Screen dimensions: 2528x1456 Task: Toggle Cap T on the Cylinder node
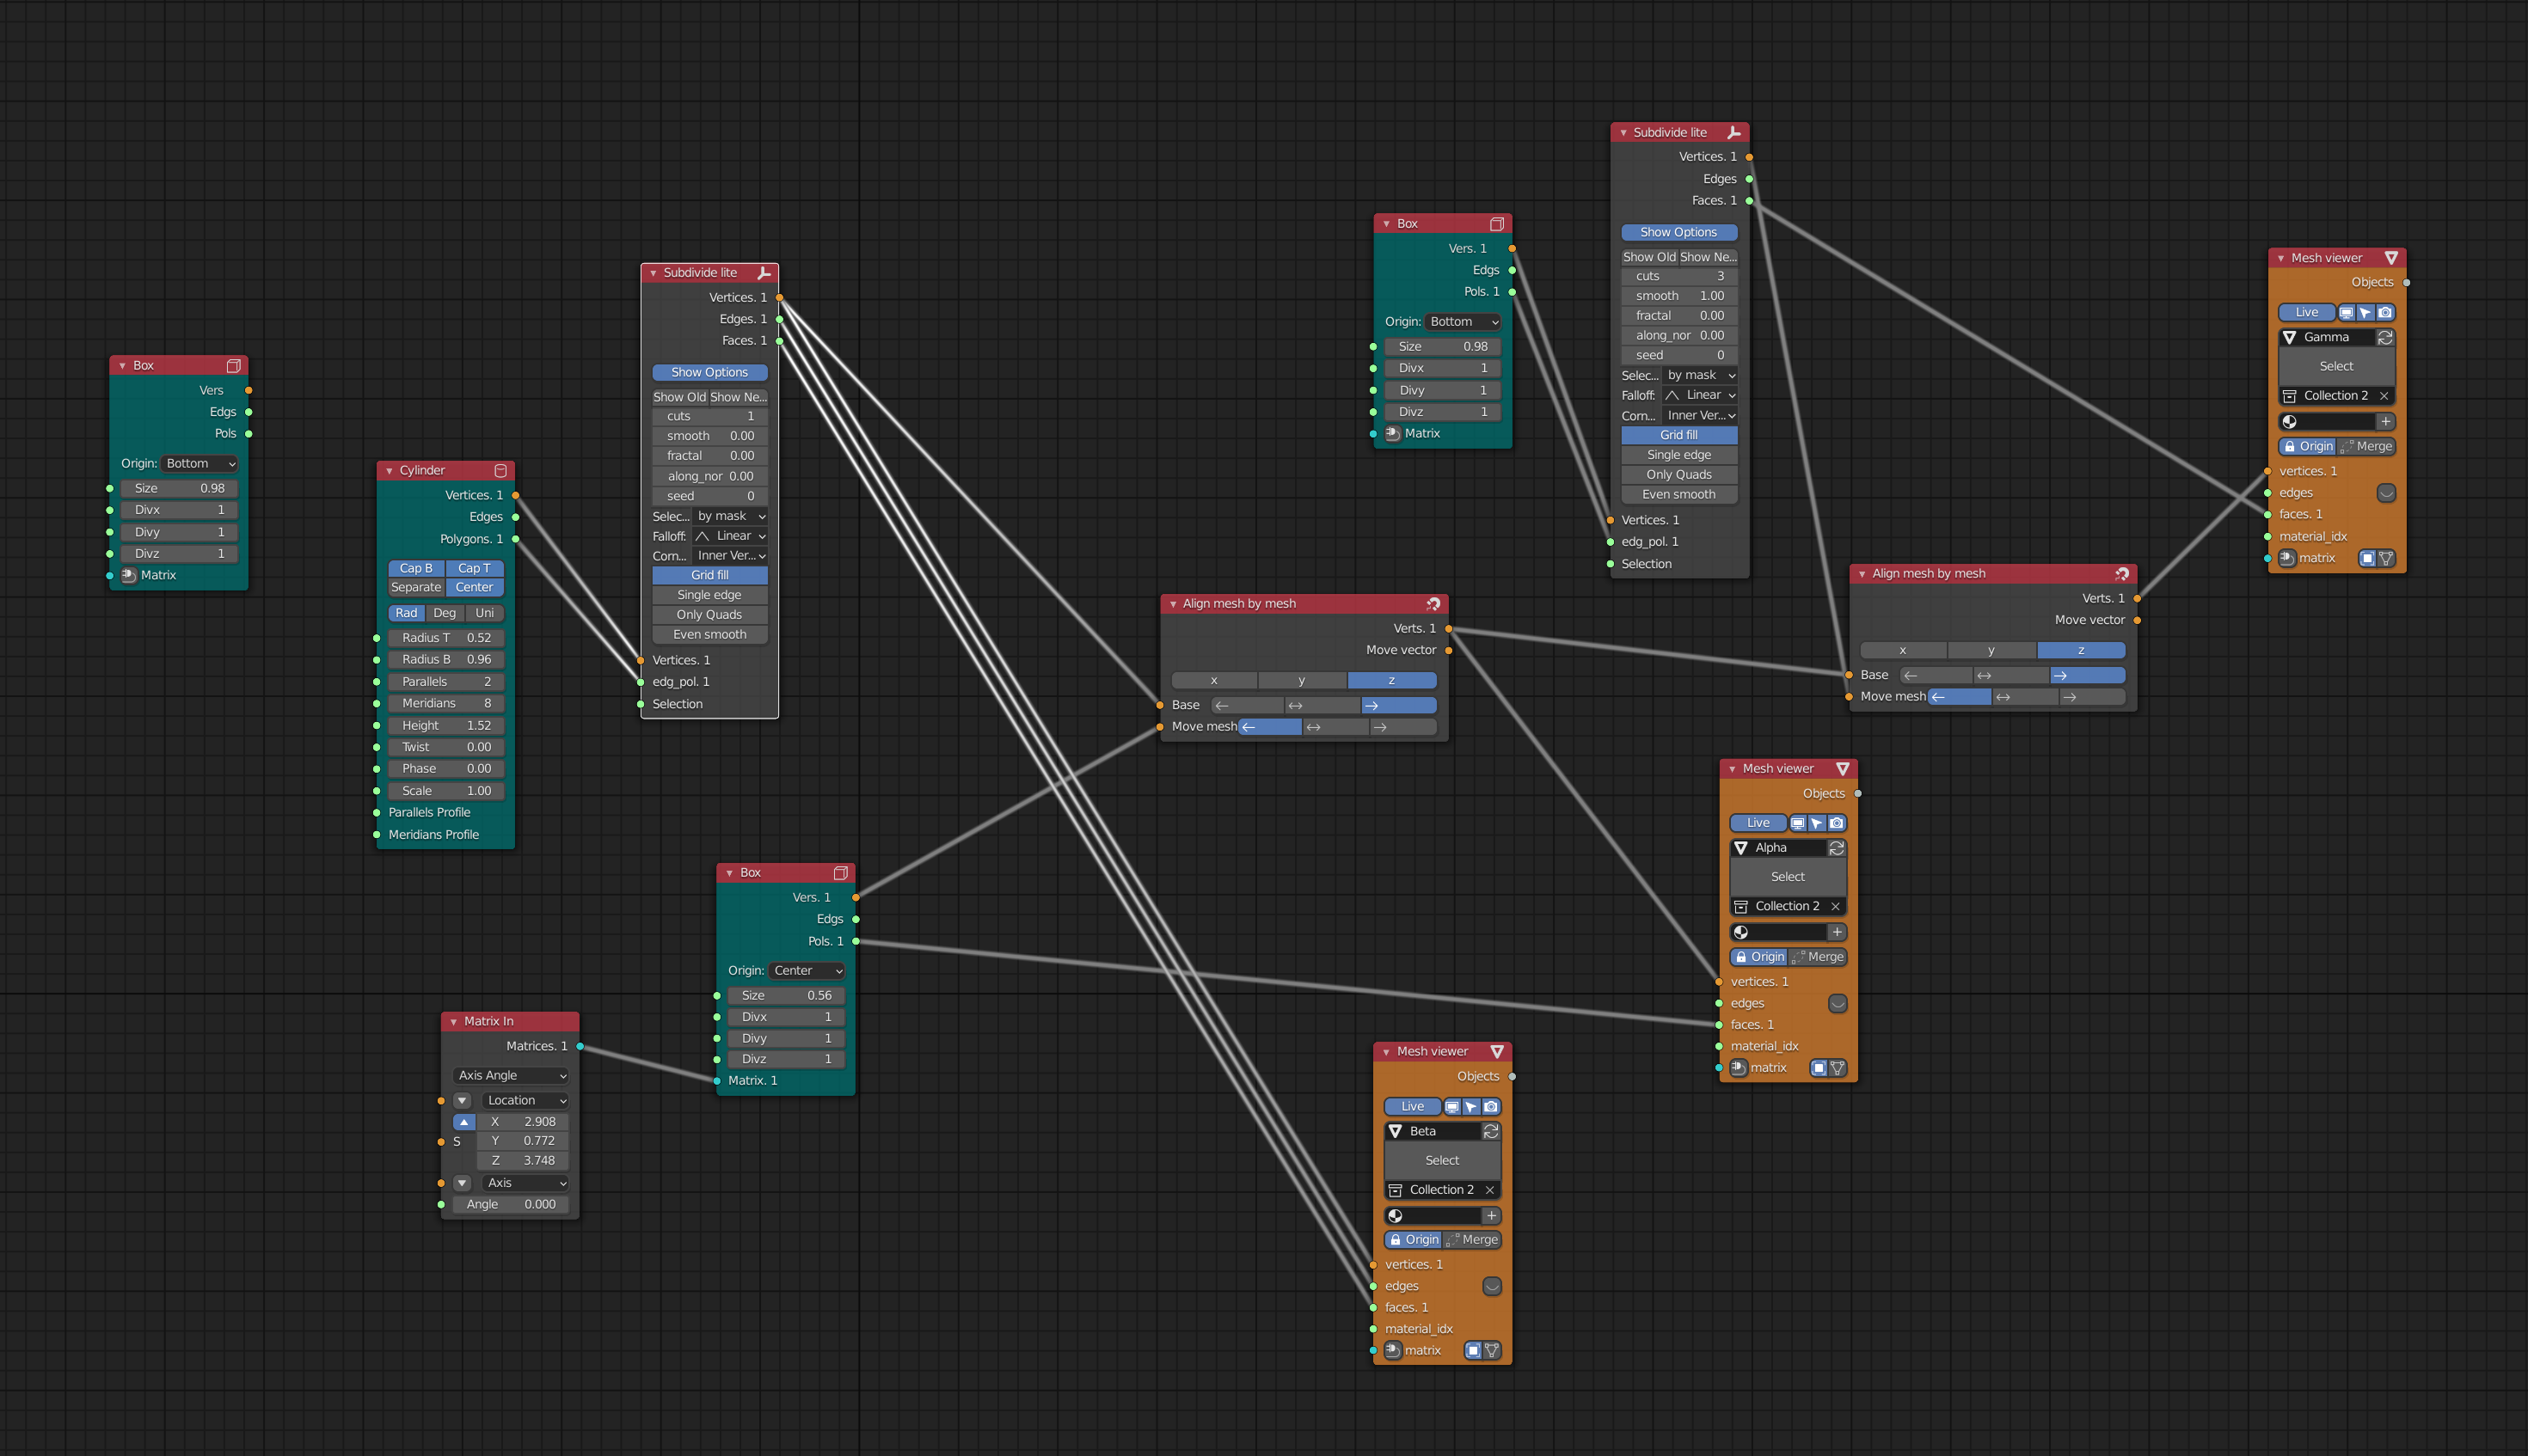(x=474, y=568)
